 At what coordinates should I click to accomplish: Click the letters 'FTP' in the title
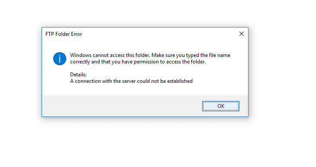coord(50,34)
